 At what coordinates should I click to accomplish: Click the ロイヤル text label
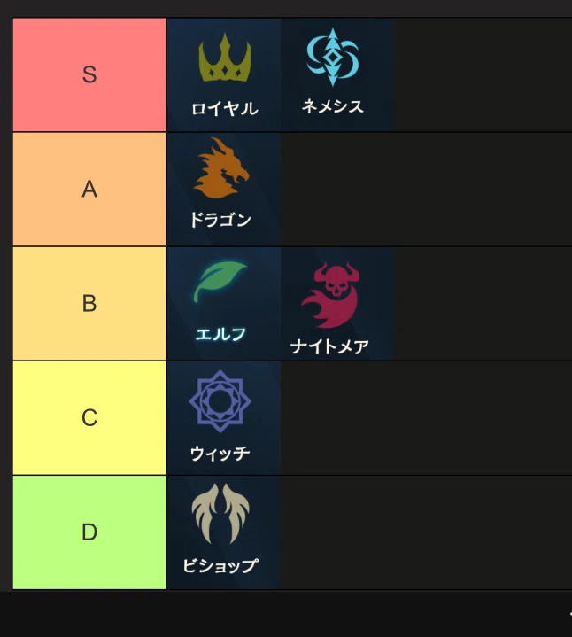(225, 109)
